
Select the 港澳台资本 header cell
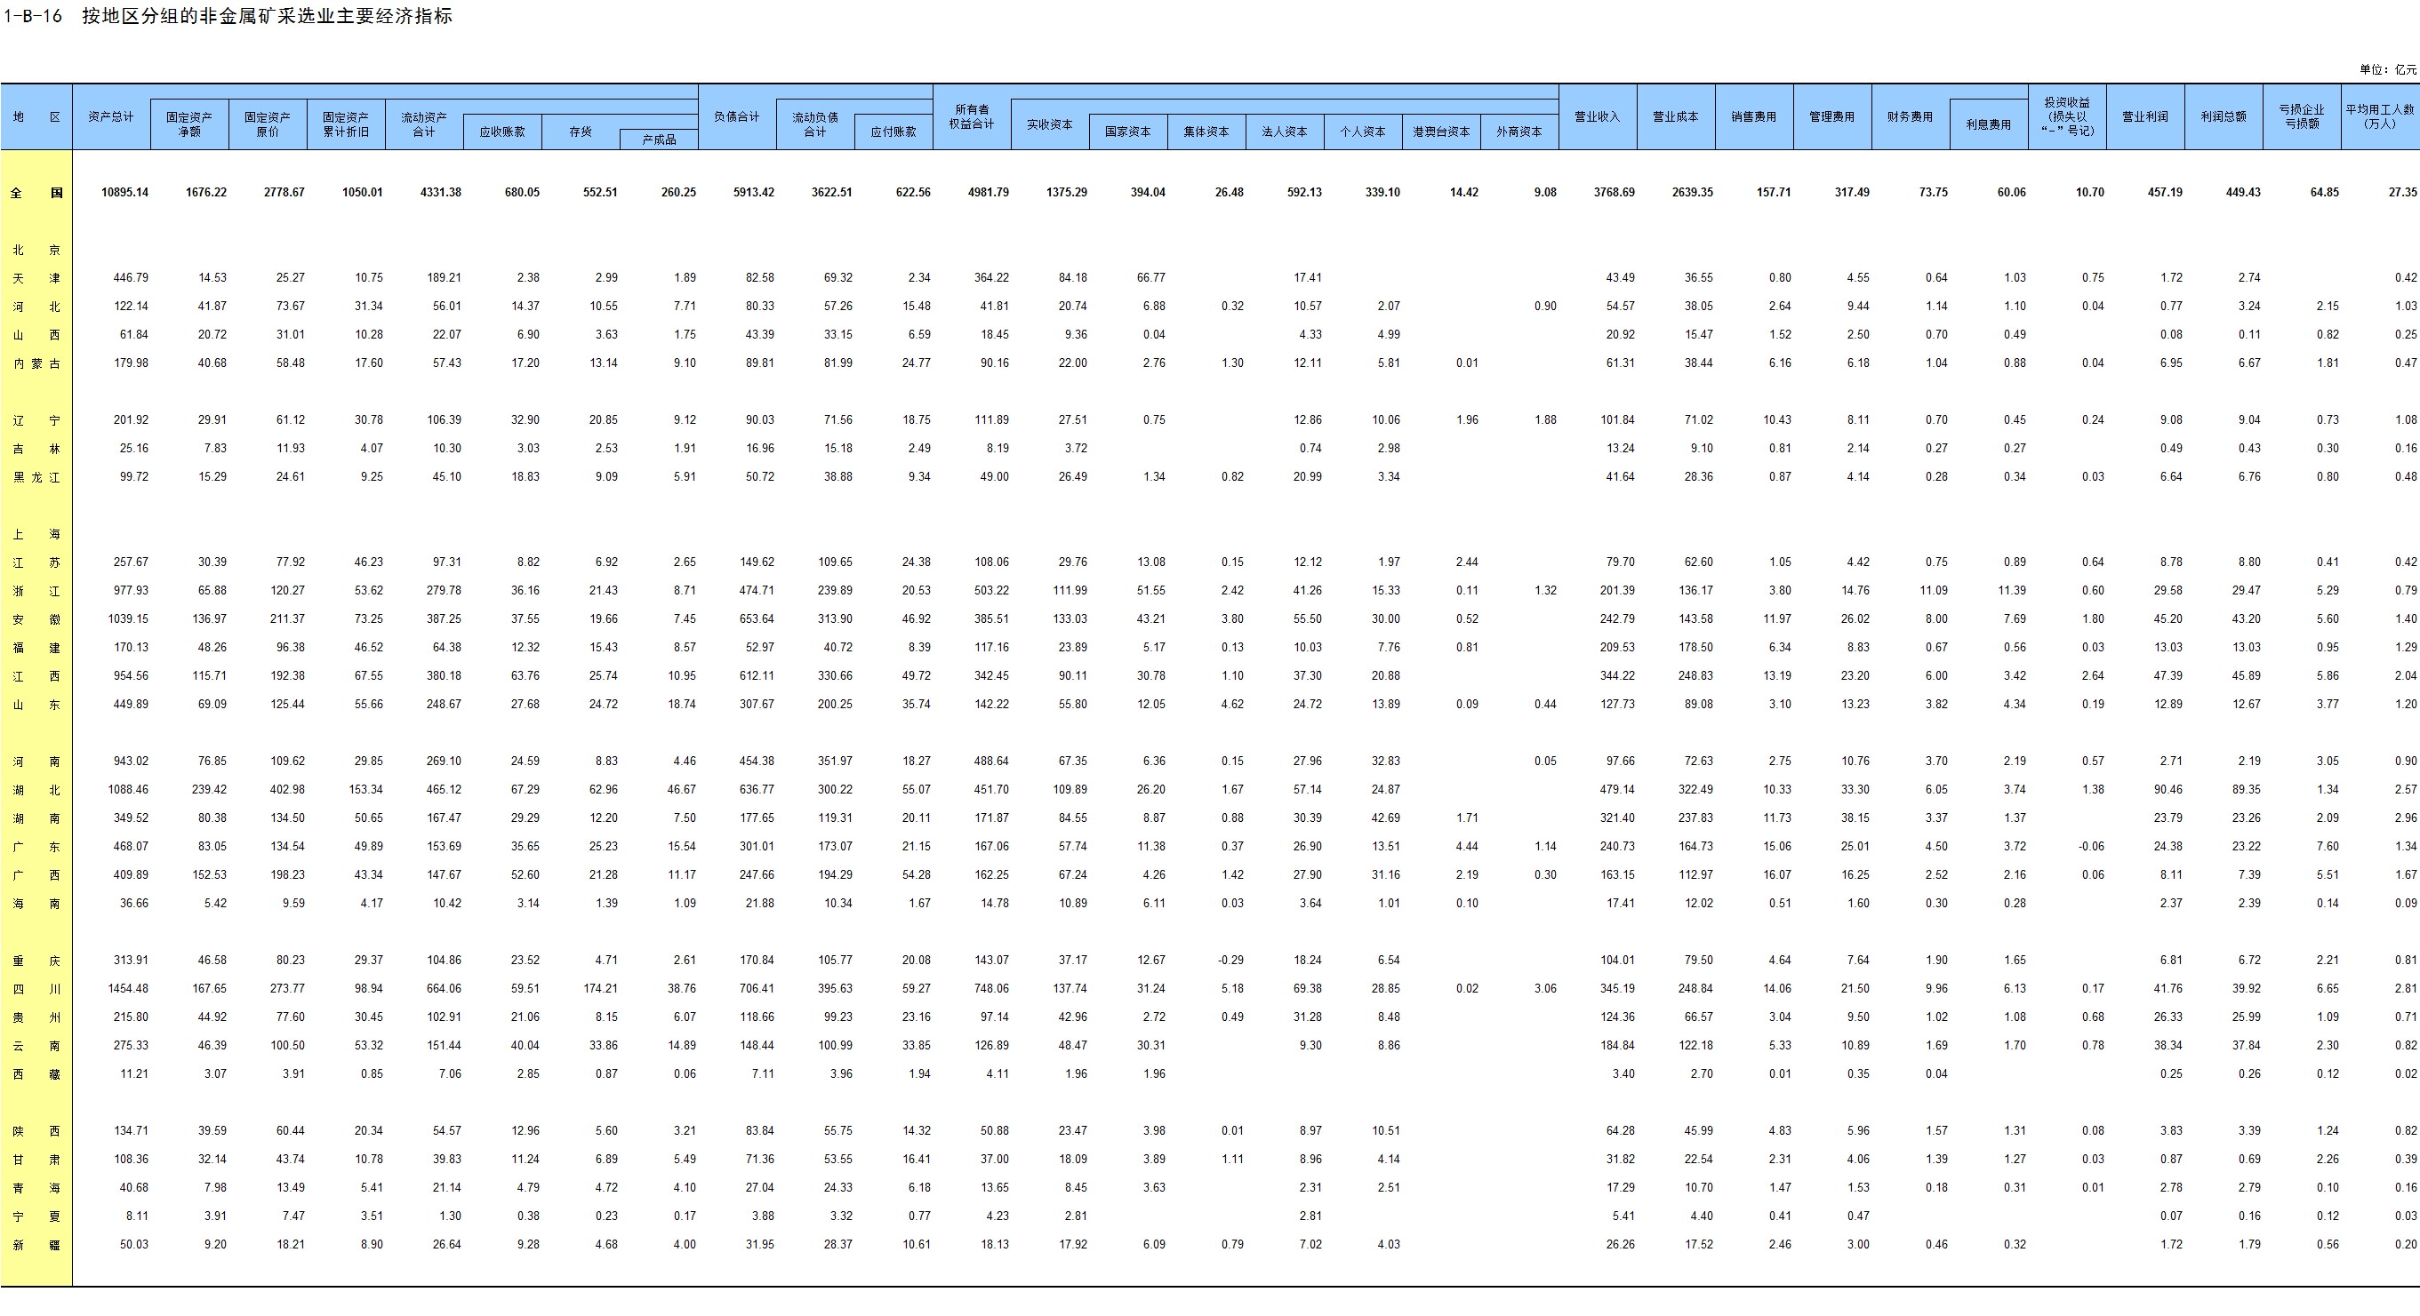tap(1441, 132)
